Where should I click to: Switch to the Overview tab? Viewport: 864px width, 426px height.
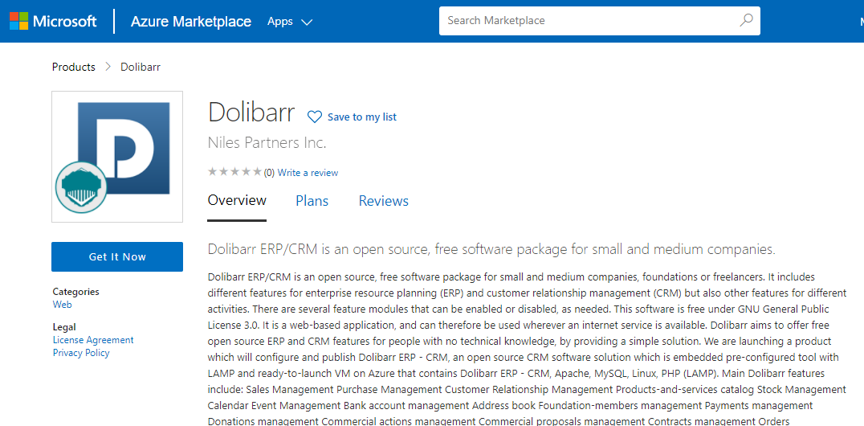[x=237, y=201]
